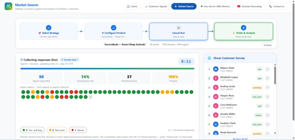This screenshot has height=140, width=295.
Task: Open Noah Bennett's detail arrow icon
Action: [267, 133]
